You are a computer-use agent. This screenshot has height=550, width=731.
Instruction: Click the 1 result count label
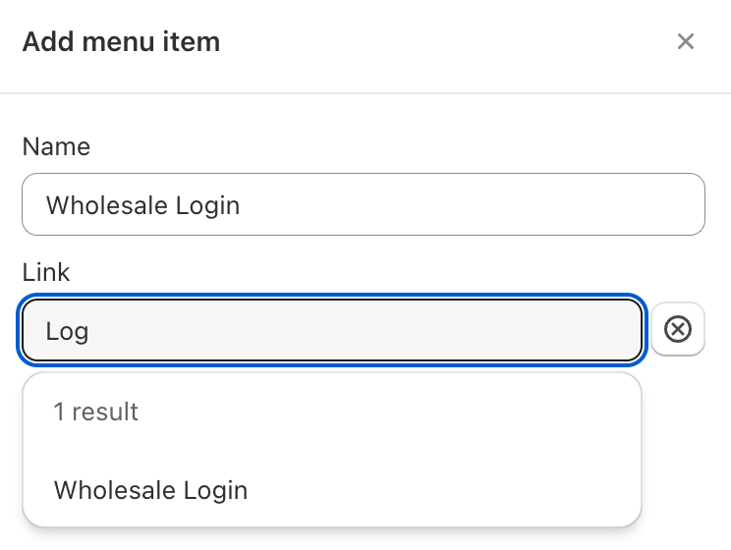click(x=95, y=412)
